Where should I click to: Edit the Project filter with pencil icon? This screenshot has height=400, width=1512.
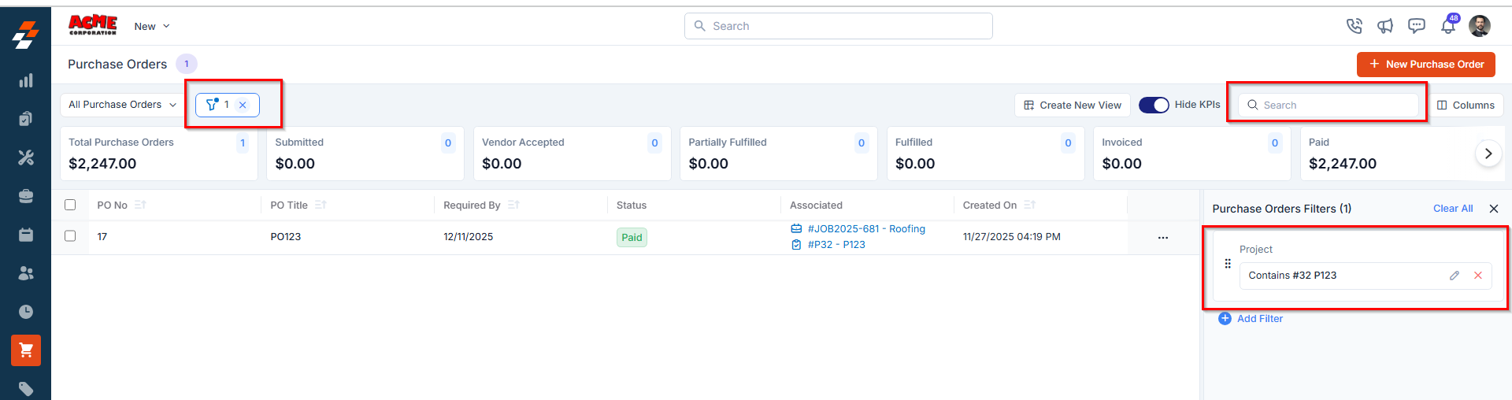pyautogui.click(x=1455, y=276)
